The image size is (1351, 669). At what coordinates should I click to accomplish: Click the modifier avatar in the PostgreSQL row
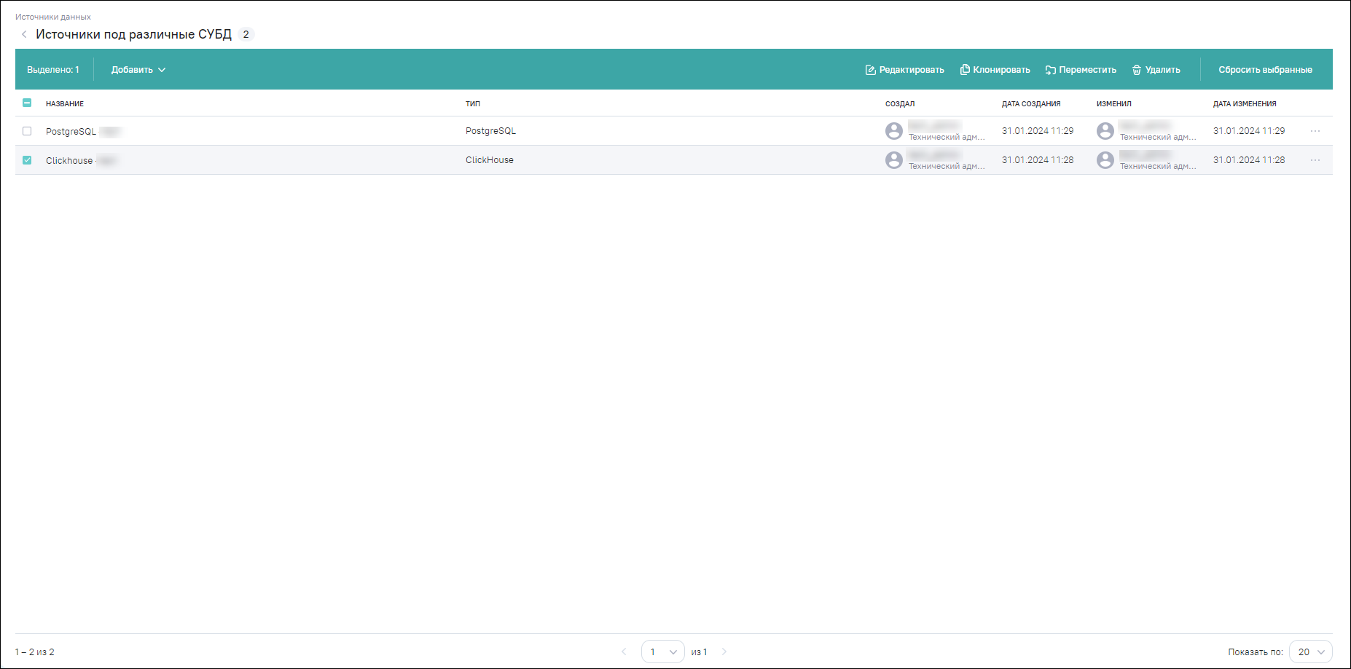point(1105,131)
